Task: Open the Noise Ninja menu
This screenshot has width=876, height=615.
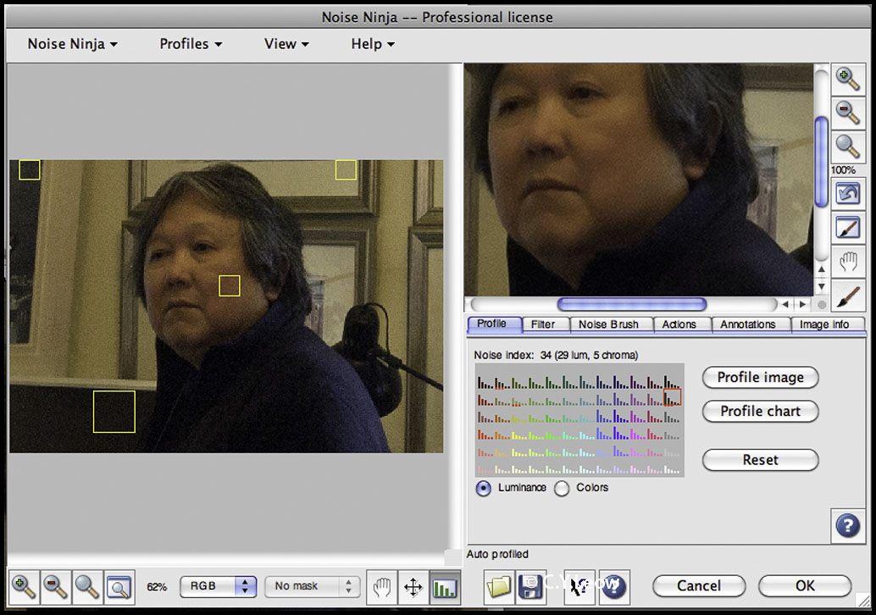Action: [73, 43]
